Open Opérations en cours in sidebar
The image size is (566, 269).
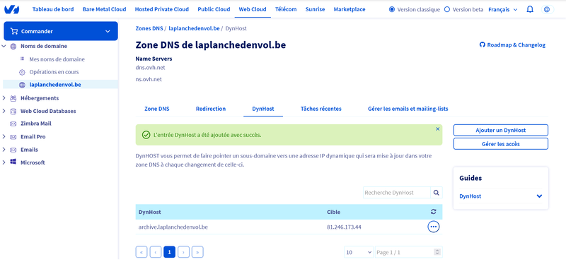pos(54,72)
